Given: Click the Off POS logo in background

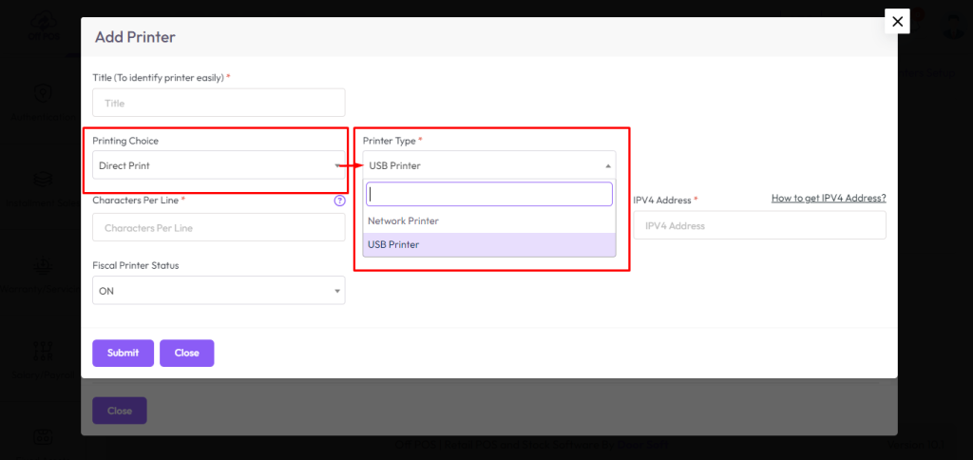Looking at the screenshot, I should click(44, 25).
